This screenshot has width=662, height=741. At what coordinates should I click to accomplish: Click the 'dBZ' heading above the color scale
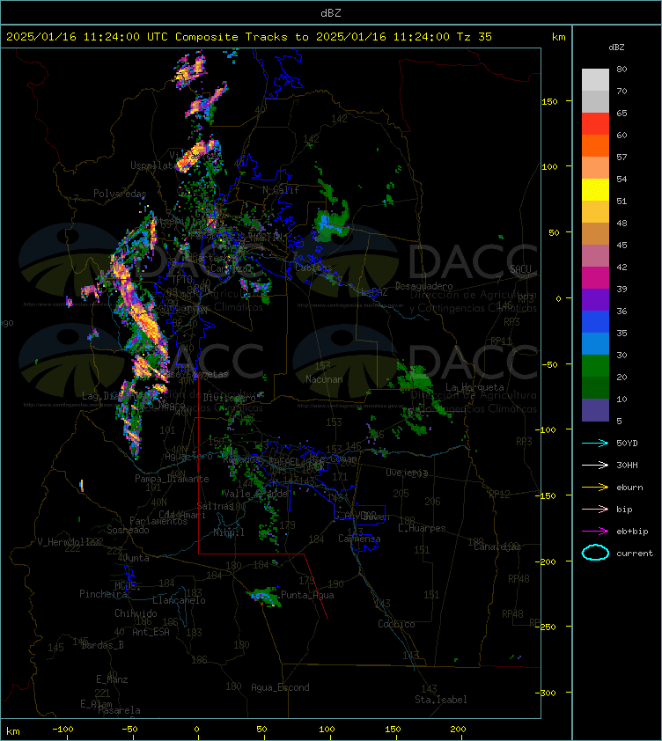click(616, 48)
